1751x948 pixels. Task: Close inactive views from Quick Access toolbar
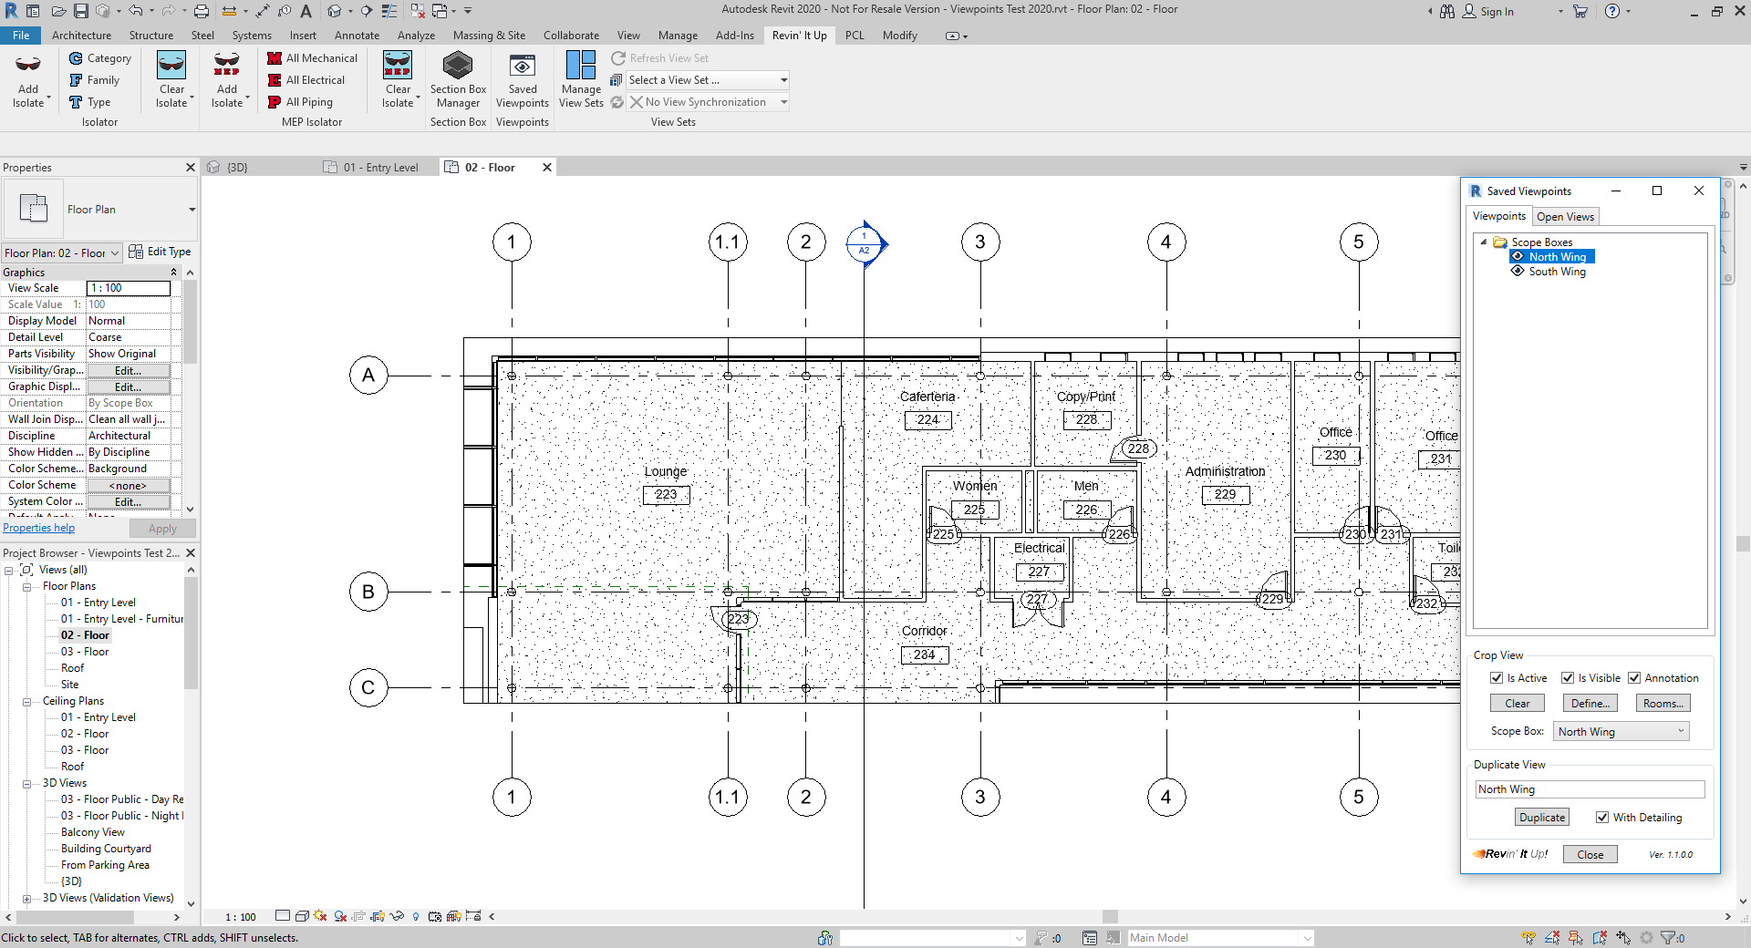pyautogui.click(x=418, y=11)
